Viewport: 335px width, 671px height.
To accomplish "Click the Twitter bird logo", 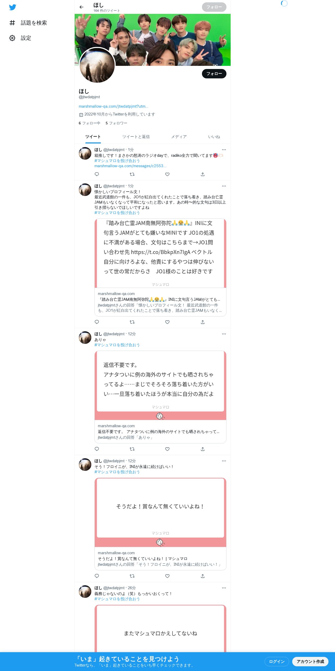I will pos(13,7).
